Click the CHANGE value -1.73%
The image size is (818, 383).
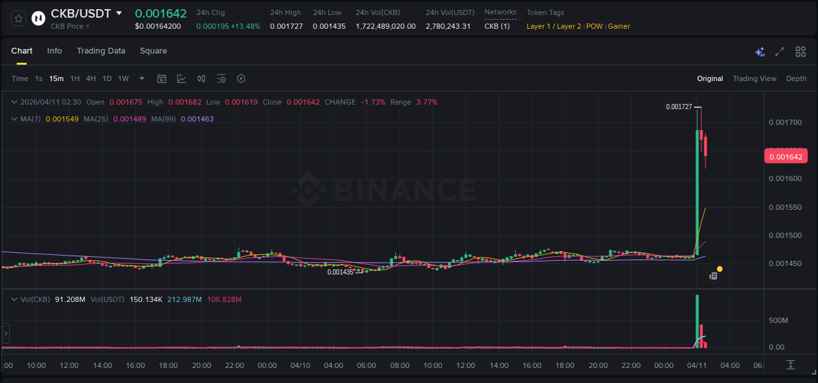tap(373, 102)
